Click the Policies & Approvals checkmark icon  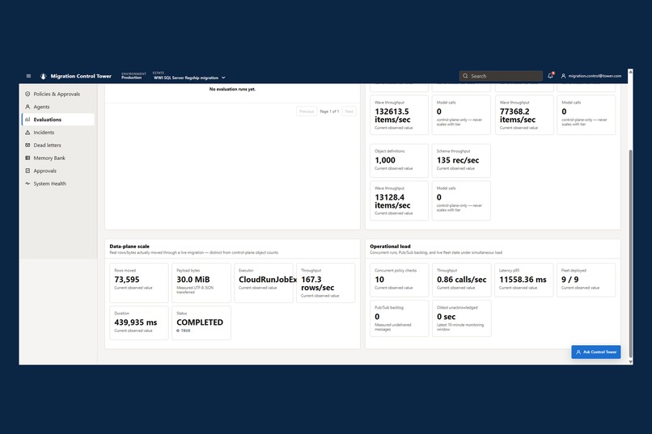tap(28, 94)
